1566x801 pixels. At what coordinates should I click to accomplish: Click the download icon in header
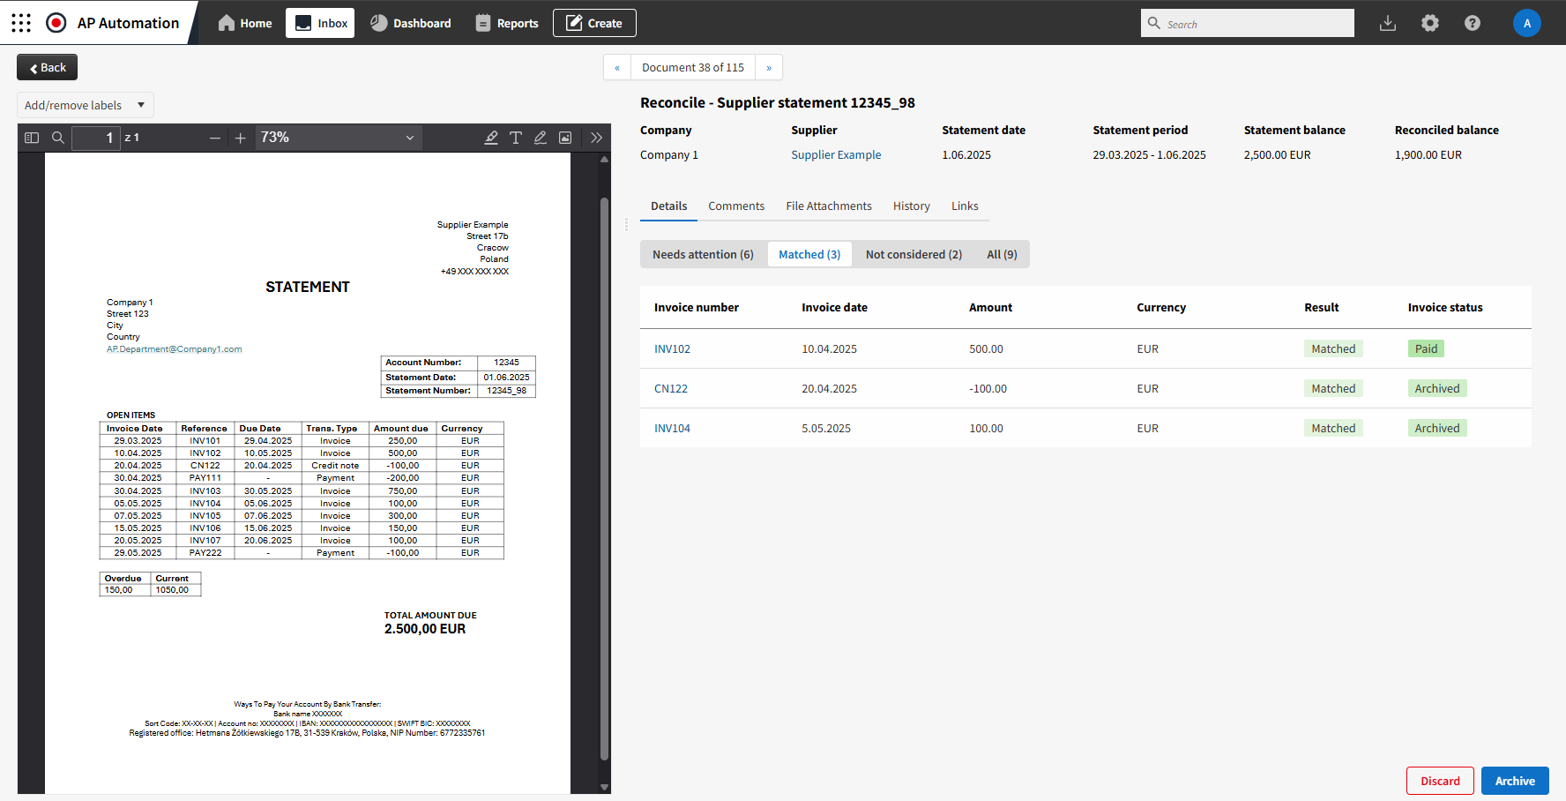[x=1388, y=23]
